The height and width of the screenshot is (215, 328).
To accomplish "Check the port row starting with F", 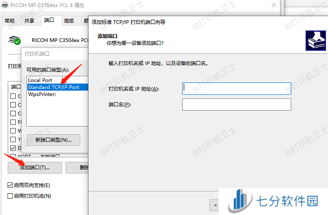I will [13, 122].
